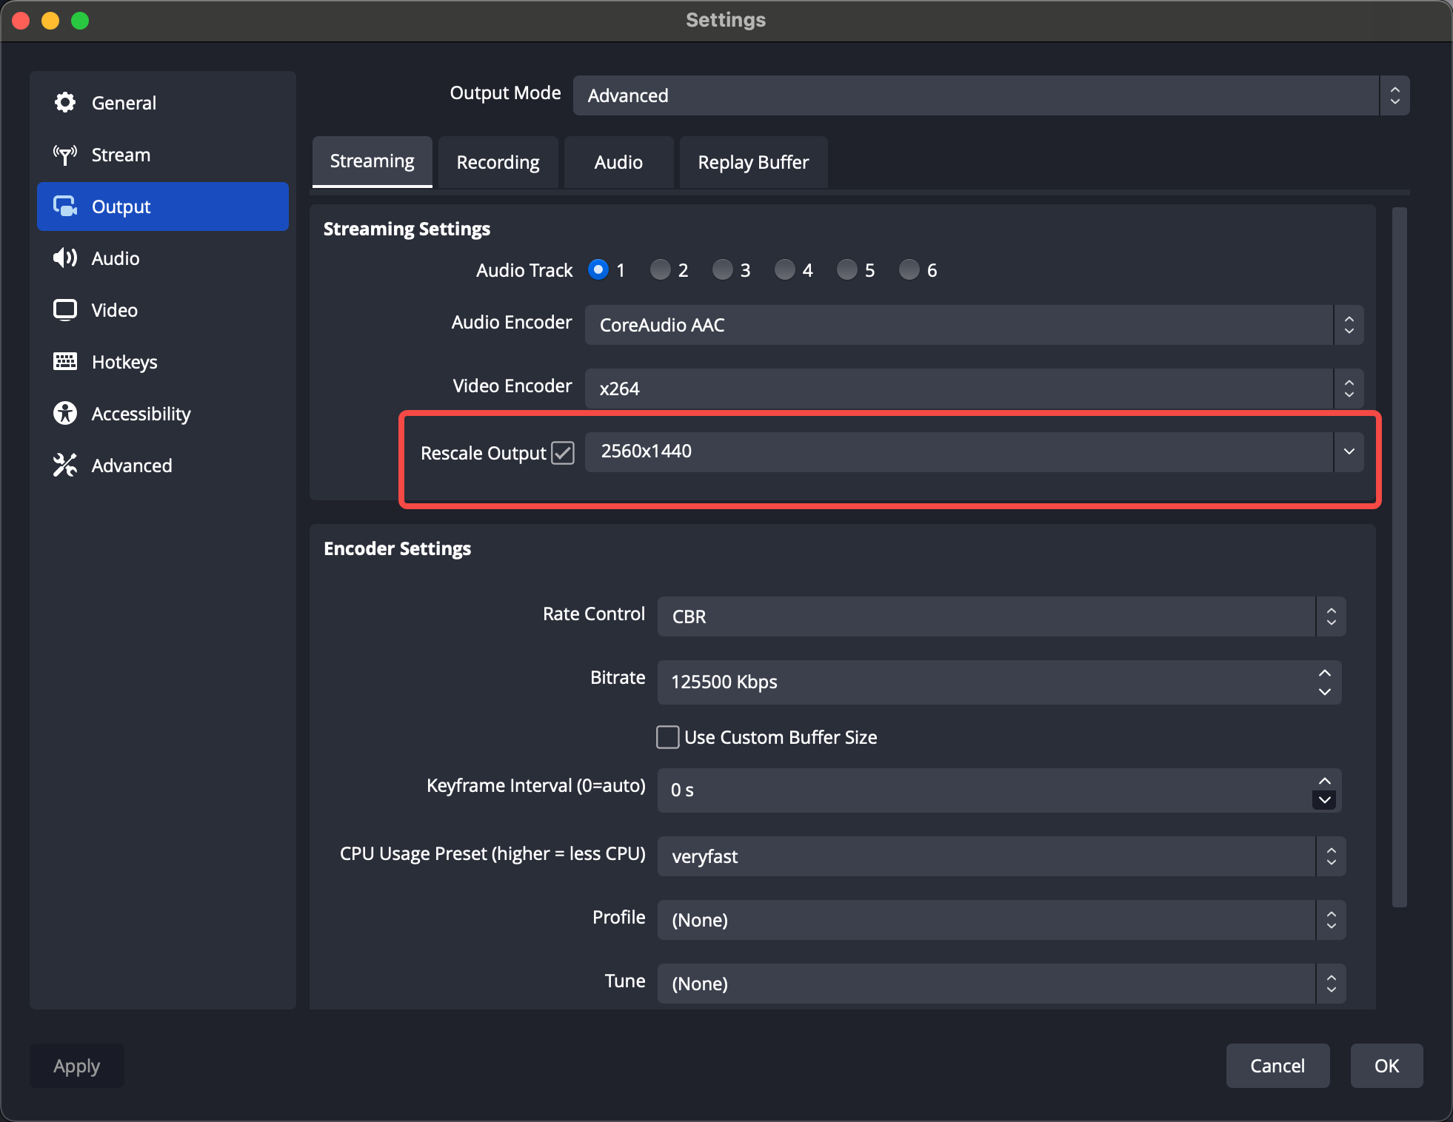1453x1122 pixels.
Task: Open the Replay Buffer tab
Action: (x=752, y=162)
